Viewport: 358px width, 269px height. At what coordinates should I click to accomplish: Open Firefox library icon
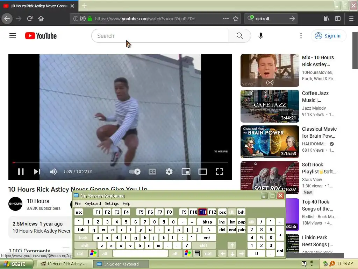coord(327,19)
